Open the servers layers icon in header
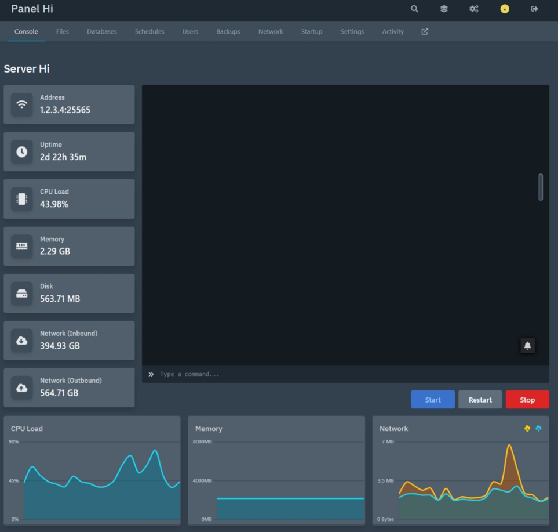 444,9
